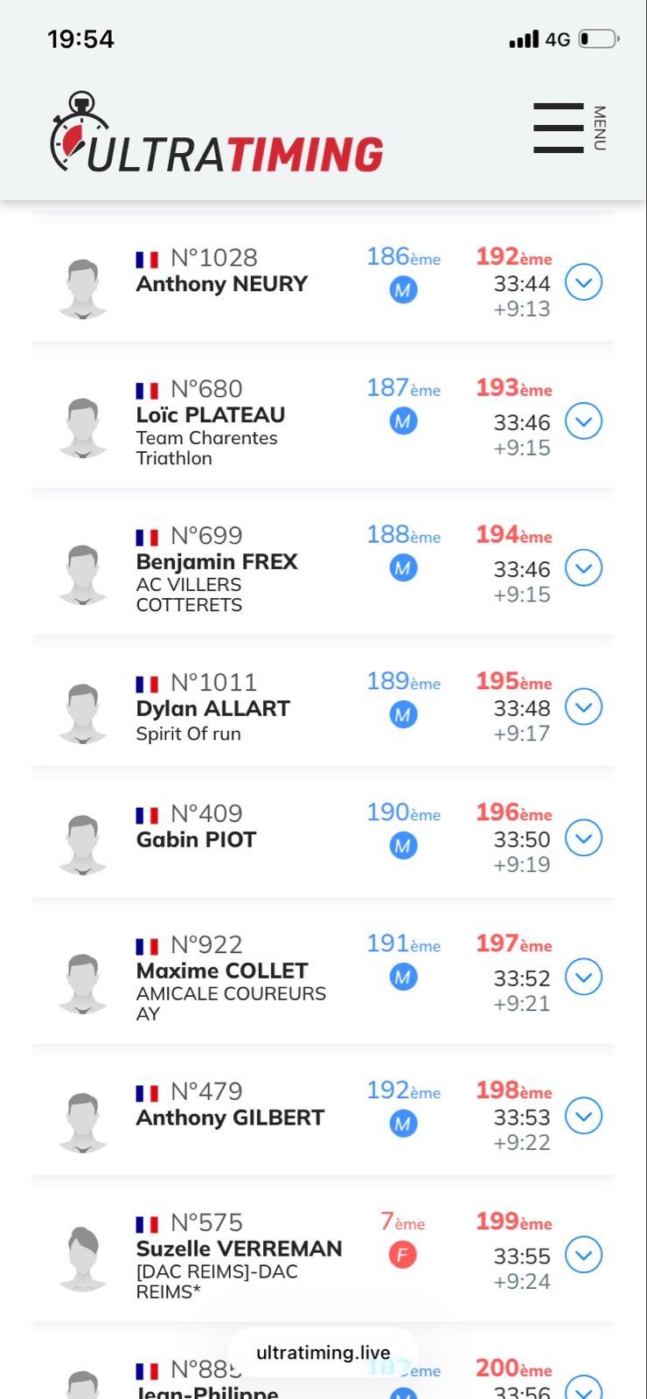Click the ultratiming.live address pill

pos(323,1353)
